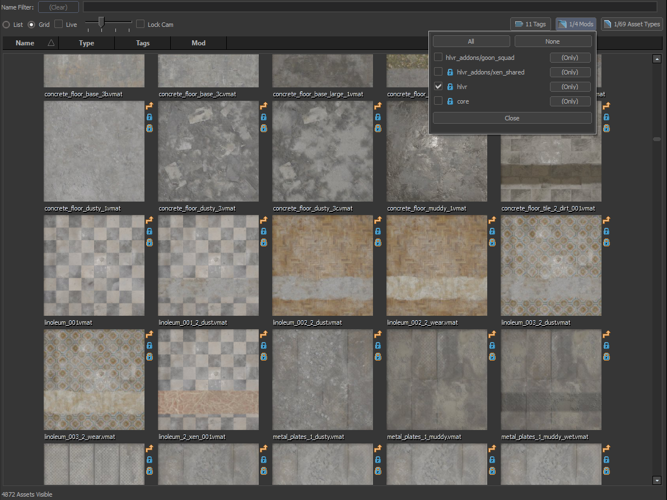The height and width of the screenshot is (500, 667).
Task: Open the Tags filter panel
Action: point(530,24)
